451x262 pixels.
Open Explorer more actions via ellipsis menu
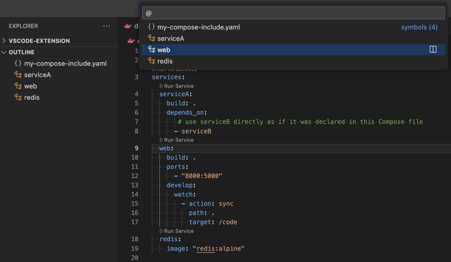tap(106, 26)
